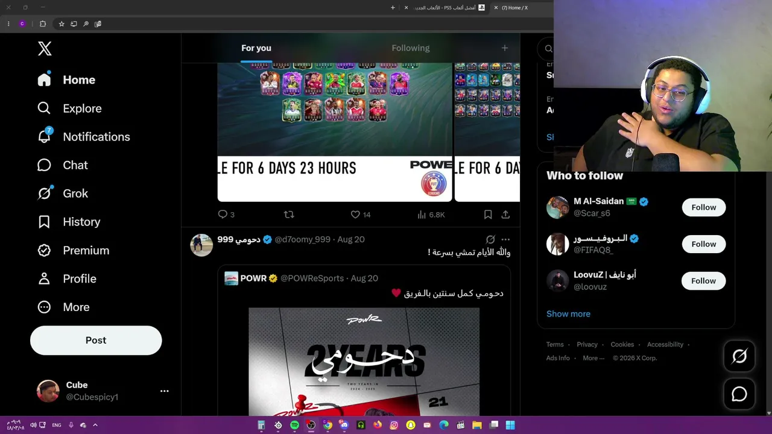Image resolution: width=772 pixels, height=434 pixels.
Task: Open the browser three-dot menu
Action: 8,24
